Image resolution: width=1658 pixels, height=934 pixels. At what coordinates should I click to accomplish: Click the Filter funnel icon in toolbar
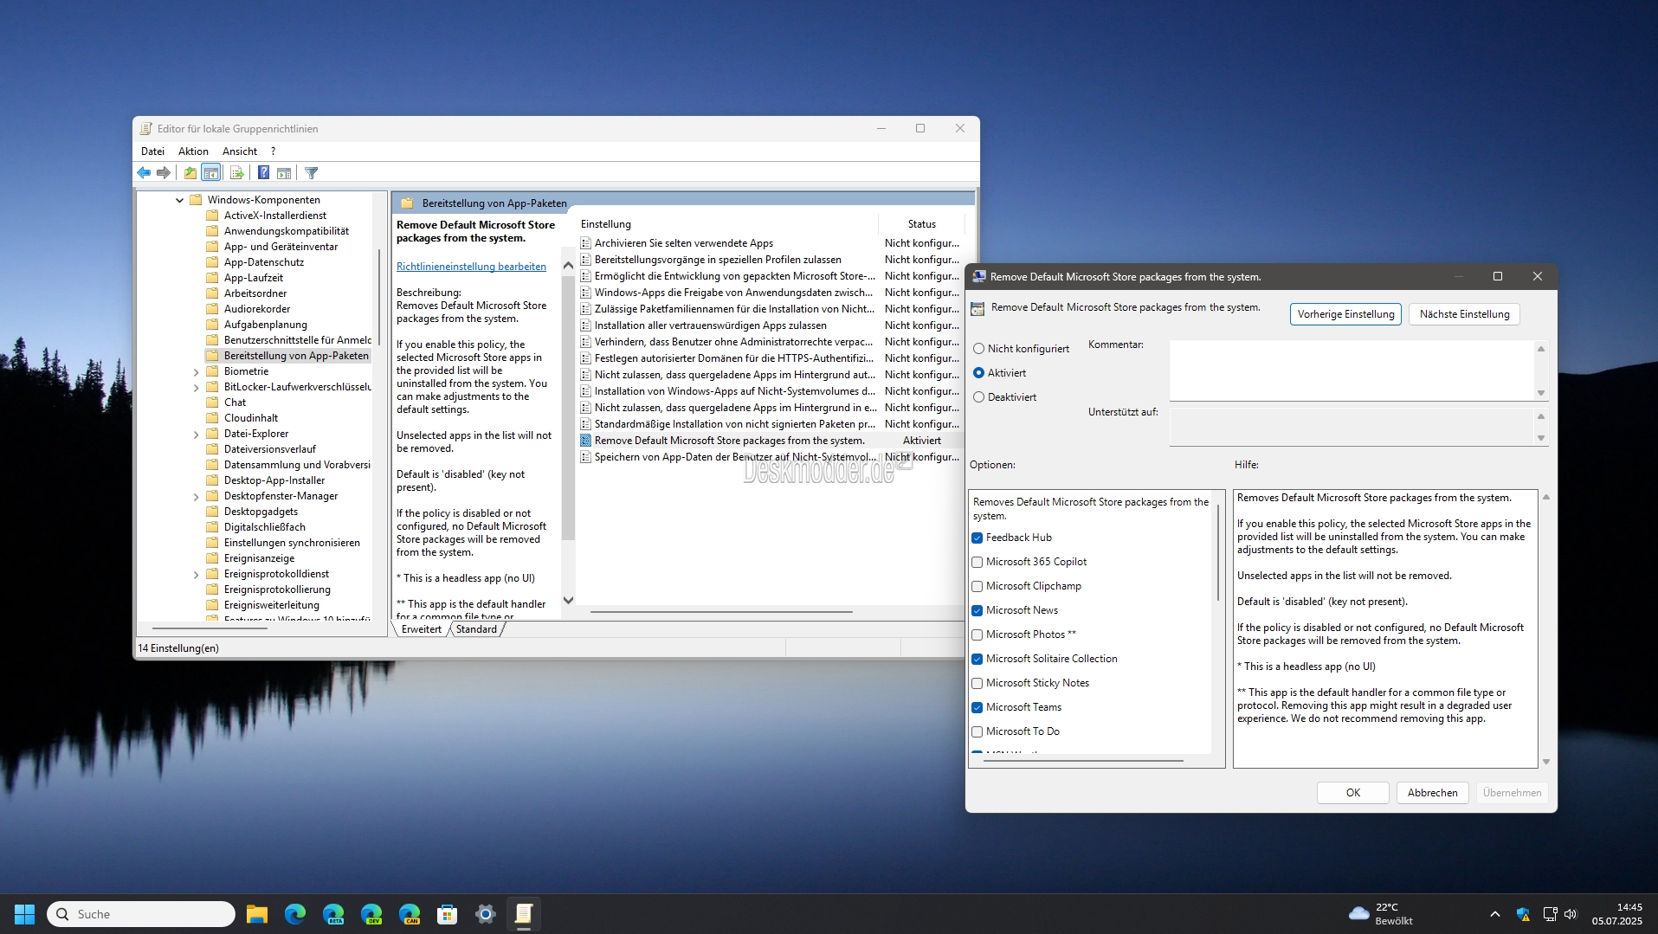[312, 173]
